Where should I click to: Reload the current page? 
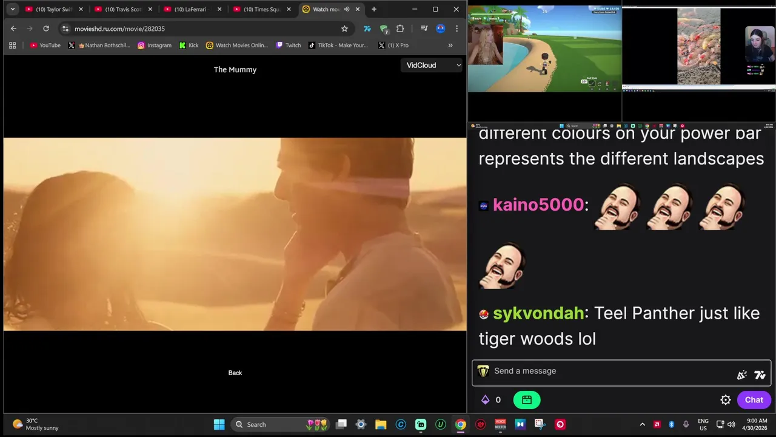pyautogui.click(x=45, y=29)
